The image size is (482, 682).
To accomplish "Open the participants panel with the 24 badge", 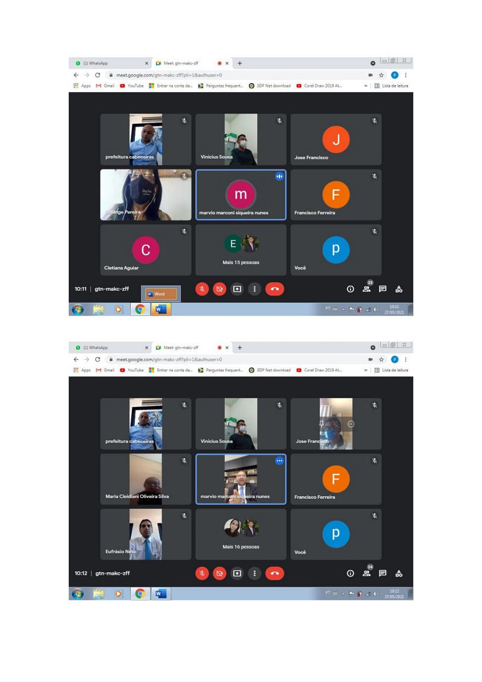I will click(x=366, y=573).
